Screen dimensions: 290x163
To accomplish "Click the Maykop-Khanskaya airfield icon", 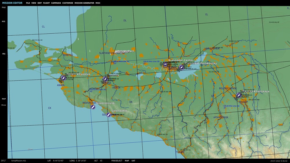I will pos(239,95).
